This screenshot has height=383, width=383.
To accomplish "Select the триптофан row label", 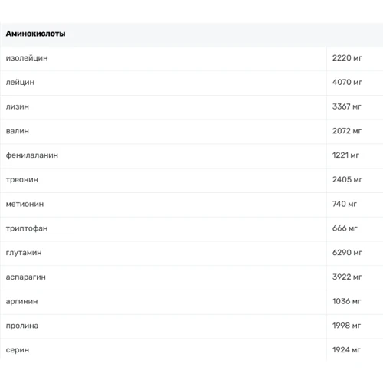I will pos(27,228).
